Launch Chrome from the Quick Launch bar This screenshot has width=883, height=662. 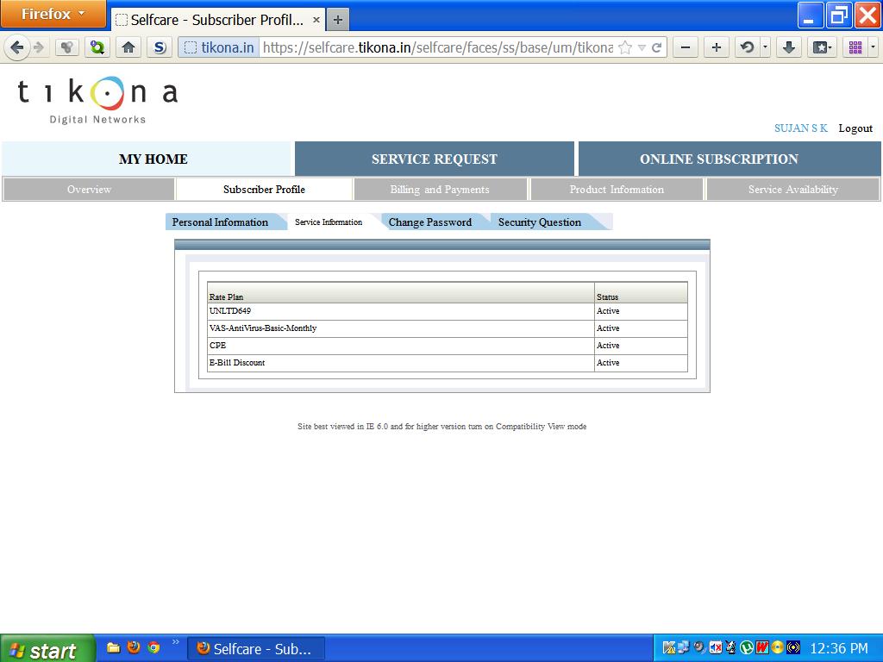tap(153, 647)
